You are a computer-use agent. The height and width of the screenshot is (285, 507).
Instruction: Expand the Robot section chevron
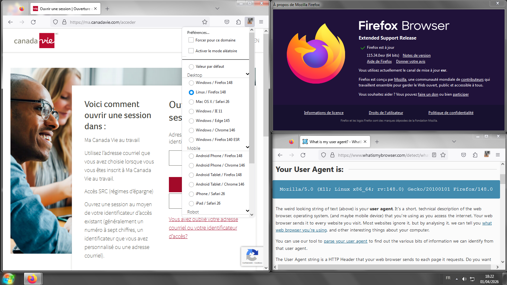tap(247, 211)
